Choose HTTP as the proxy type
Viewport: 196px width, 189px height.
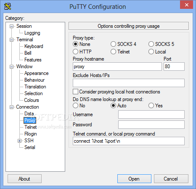click(x=75, y=52)
